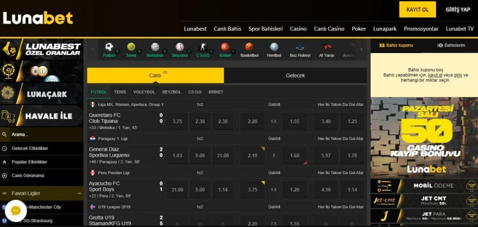
Task: Click the sports carousel left arrow
Action: tap(93, 49)
